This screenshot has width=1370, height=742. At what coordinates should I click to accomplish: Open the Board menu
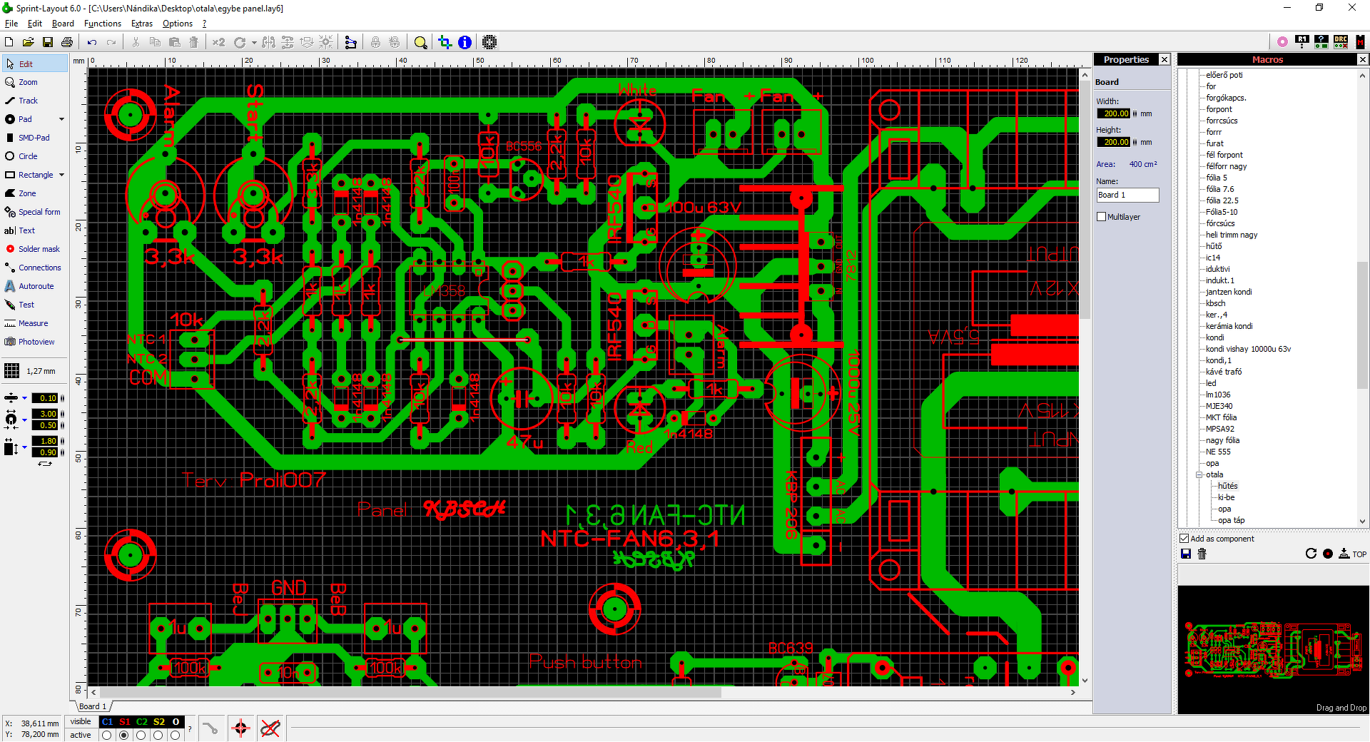click(63, 24)
